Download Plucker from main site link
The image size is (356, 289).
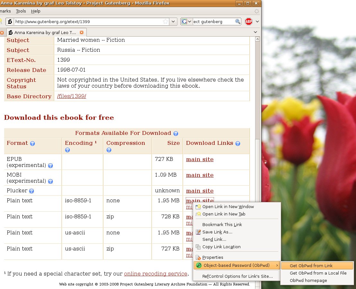(x=200, y=191)
